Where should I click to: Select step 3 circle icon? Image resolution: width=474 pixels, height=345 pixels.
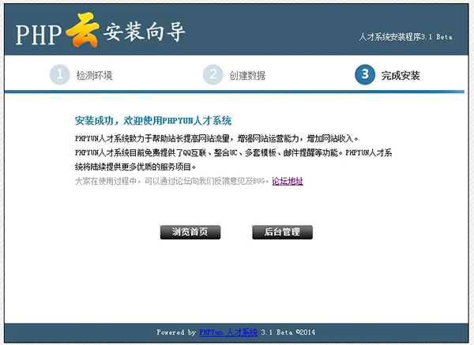click(365, 75)
